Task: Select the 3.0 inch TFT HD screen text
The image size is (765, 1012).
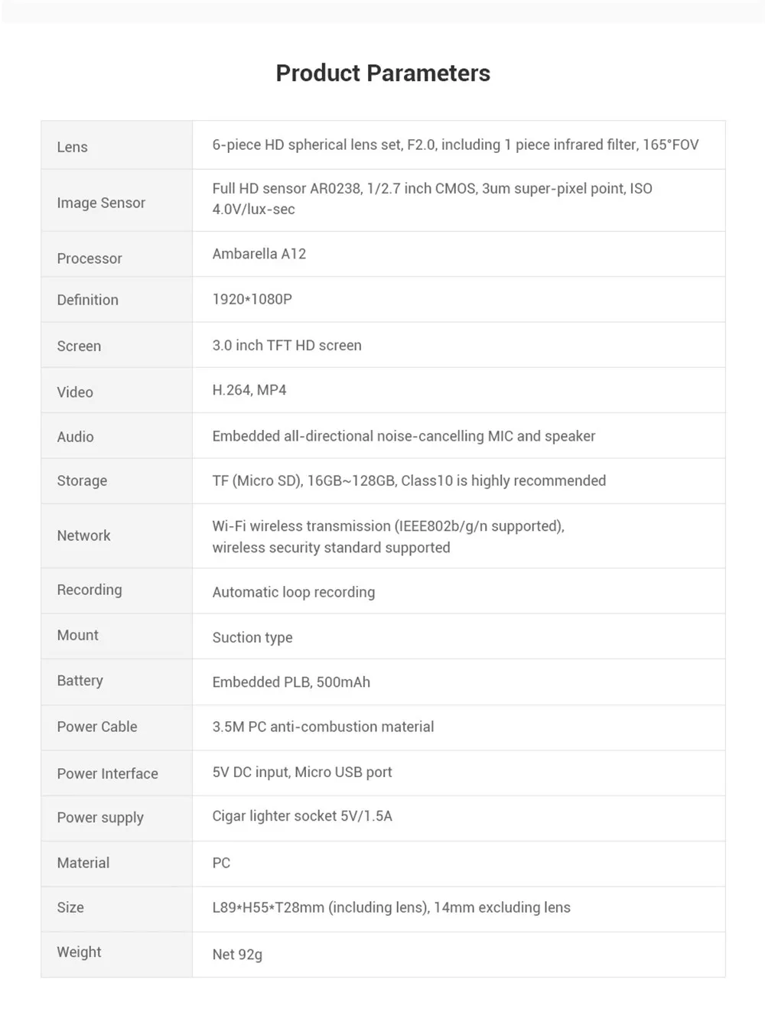Action: [x=287, y=345]
